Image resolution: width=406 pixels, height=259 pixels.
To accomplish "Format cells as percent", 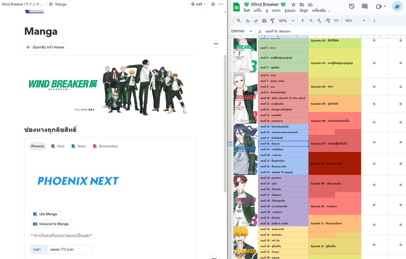I will [x=311, y=21].
